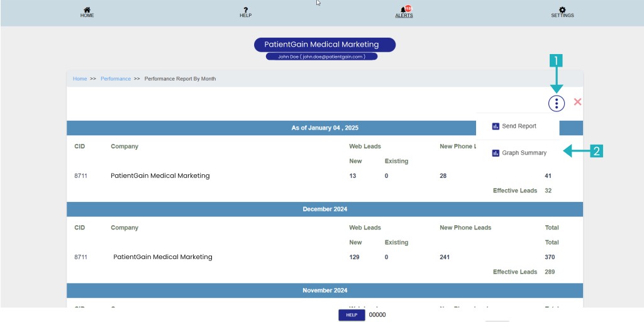The width and height of the screenshot is (644, 322).
Task: Click new web leads value 13
Action: [x=353, y=176]
